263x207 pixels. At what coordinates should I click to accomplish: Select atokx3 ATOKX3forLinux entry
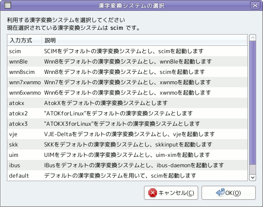pos(127,124)
